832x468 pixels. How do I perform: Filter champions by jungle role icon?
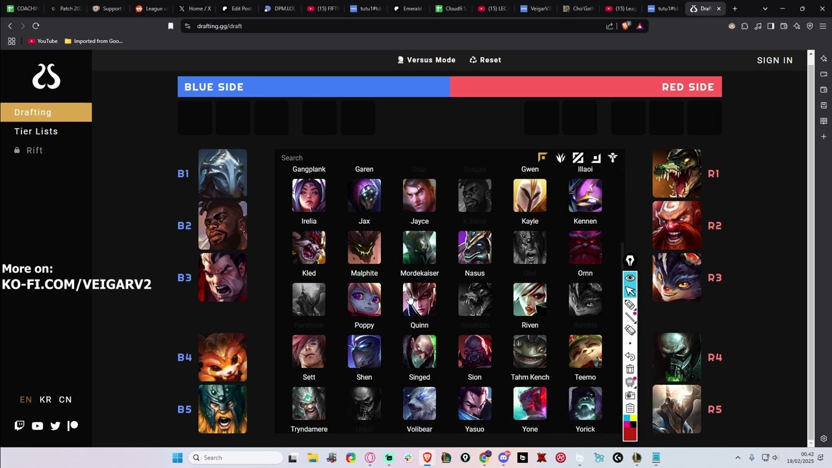(560, 157)
